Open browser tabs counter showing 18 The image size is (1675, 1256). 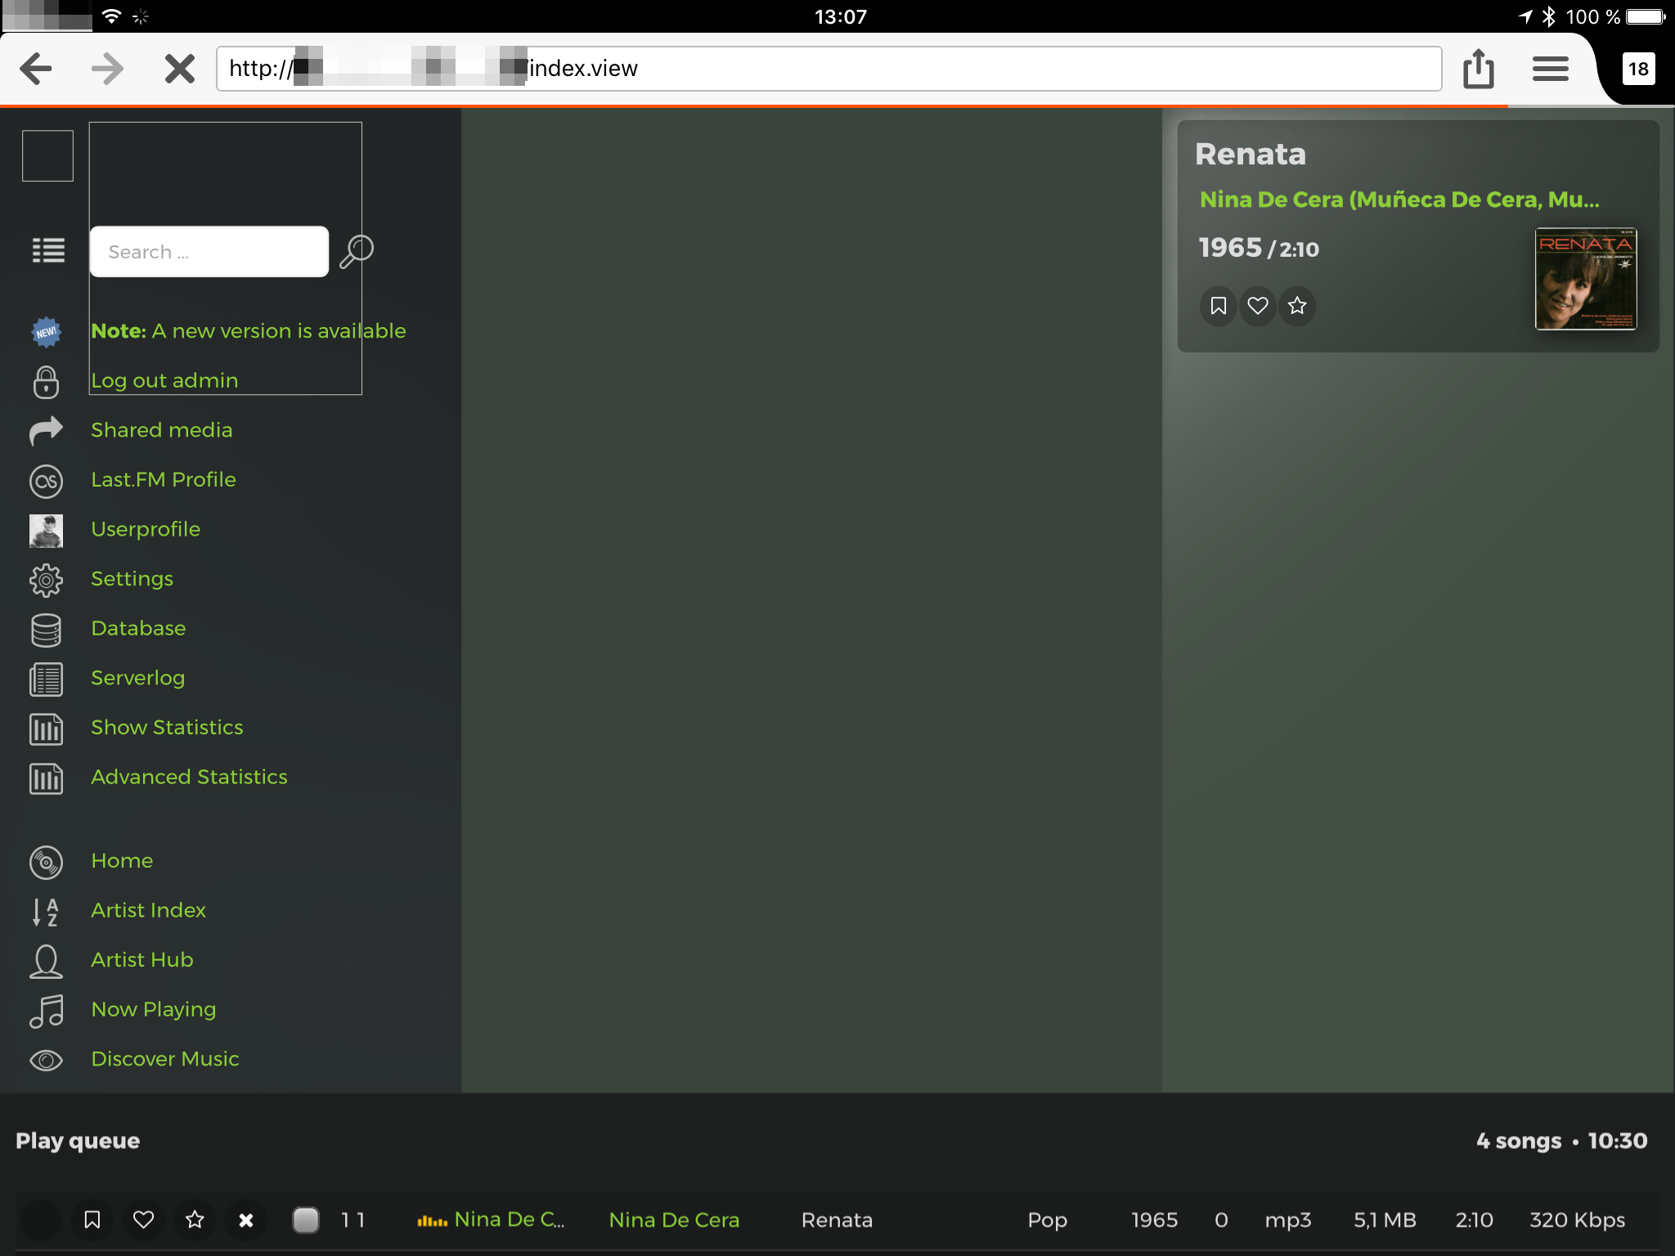(1637, 69)
